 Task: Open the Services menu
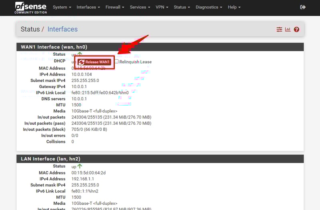point(140,7)
